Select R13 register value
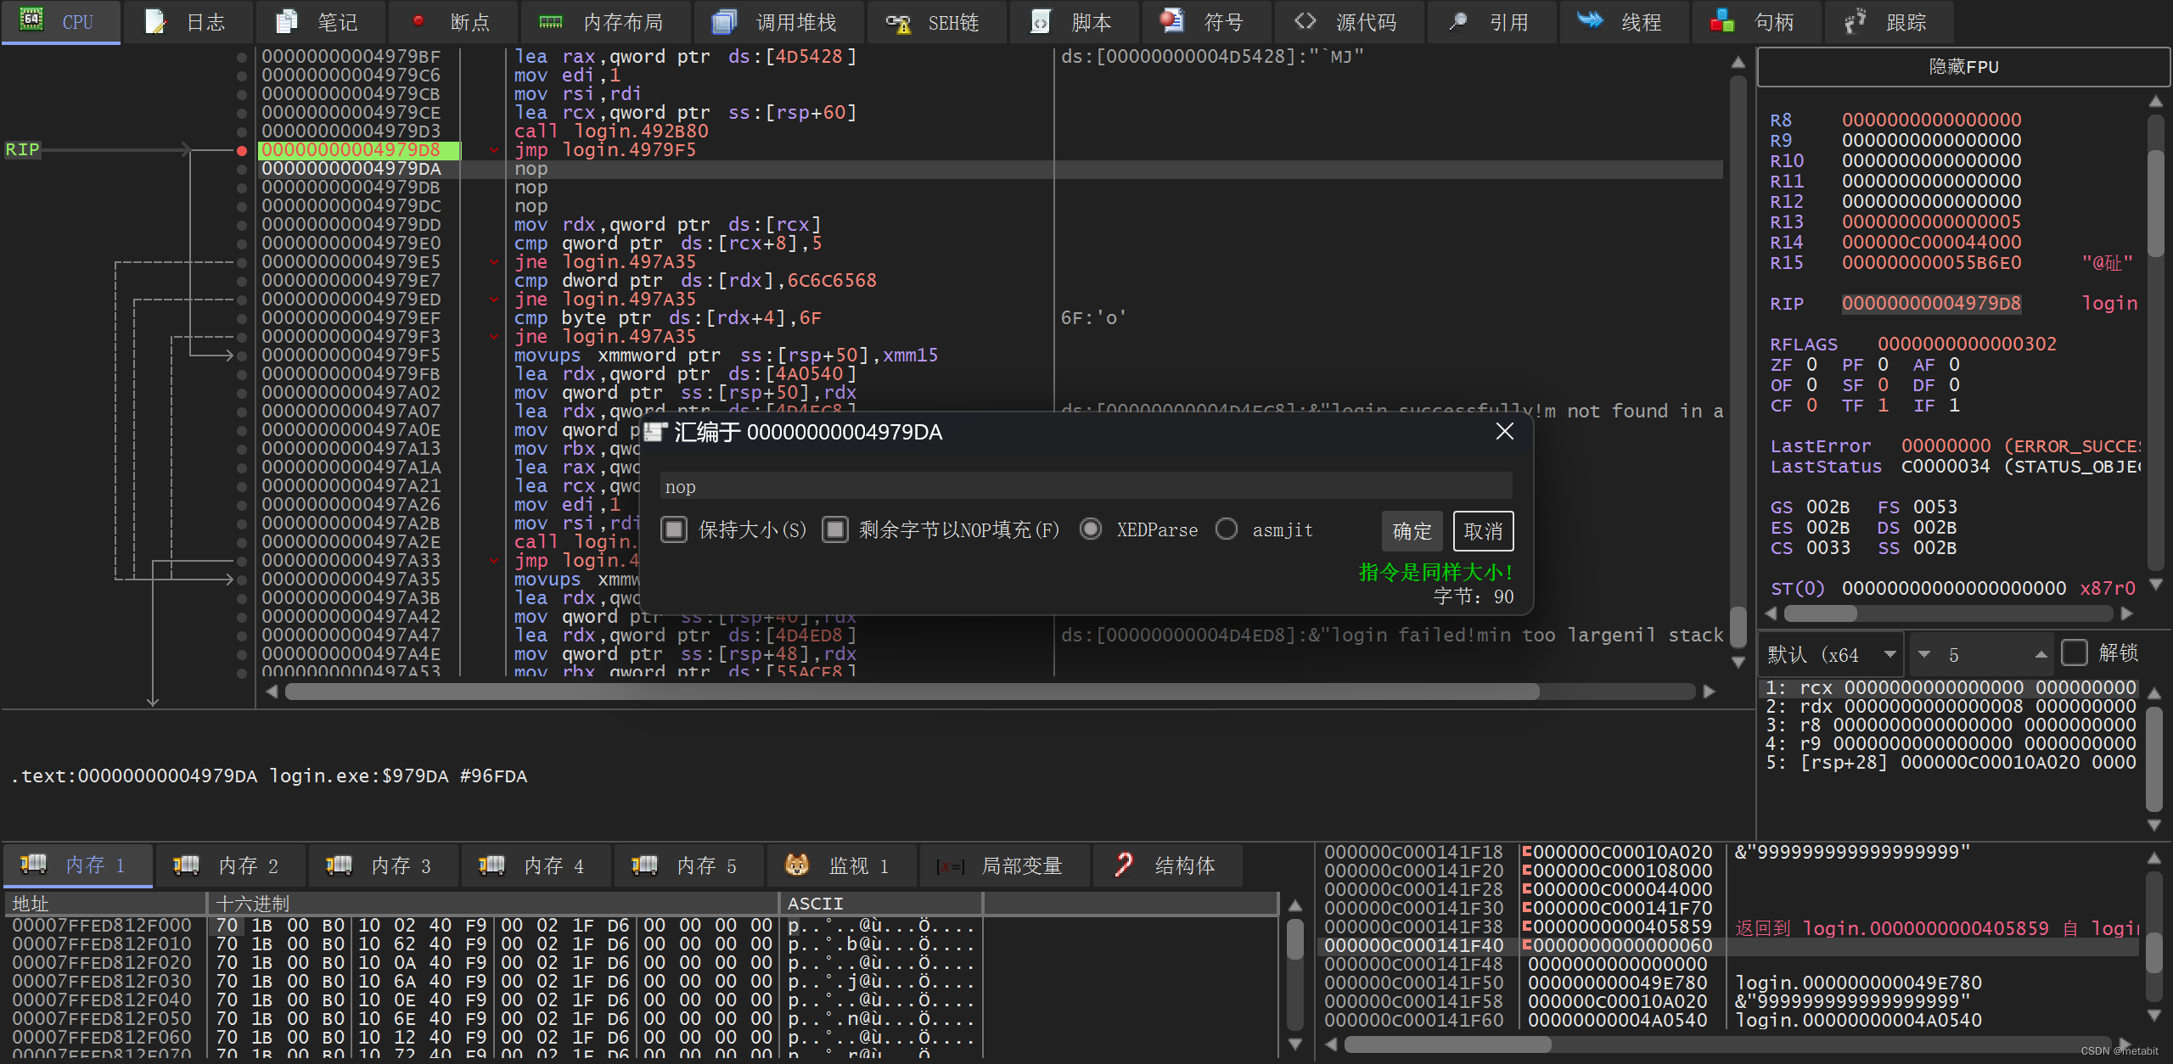The image size is (2173, 1064). point(1931,222)
